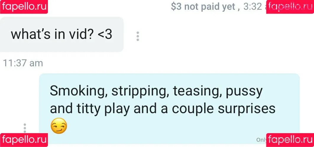Click the "11:37 am" message timestamp
314x147 pixels.
click(23, 63)
